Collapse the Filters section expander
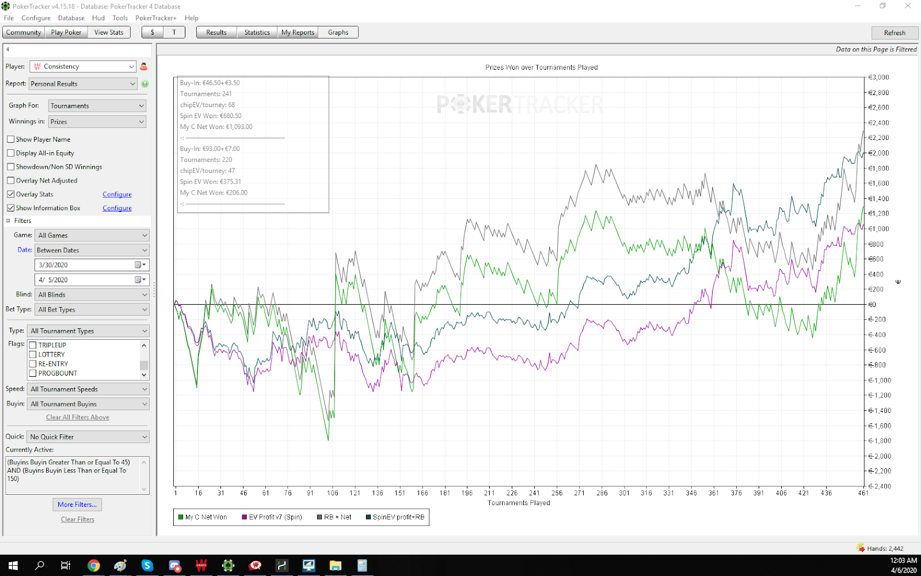921x576 pixels. click(9, 221)
